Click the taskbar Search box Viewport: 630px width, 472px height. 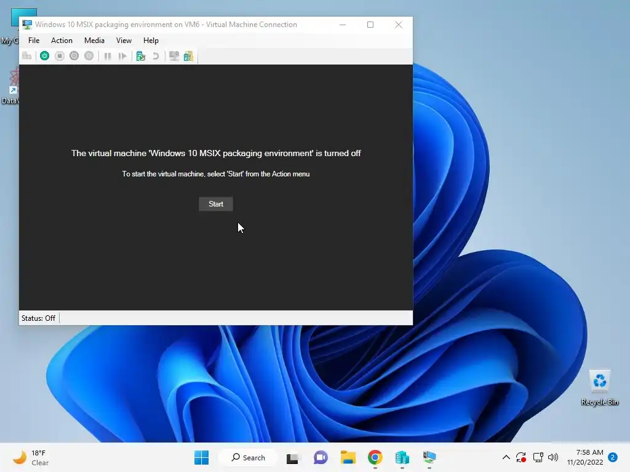[248, 457]
